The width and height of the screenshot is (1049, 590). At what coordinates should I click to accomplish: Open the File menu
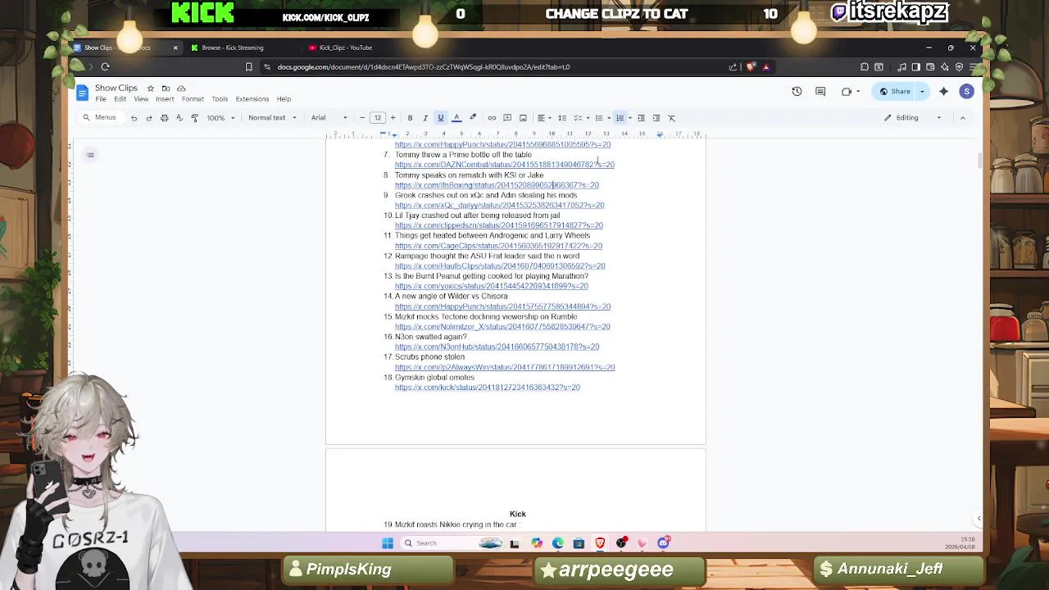[101, 99]
